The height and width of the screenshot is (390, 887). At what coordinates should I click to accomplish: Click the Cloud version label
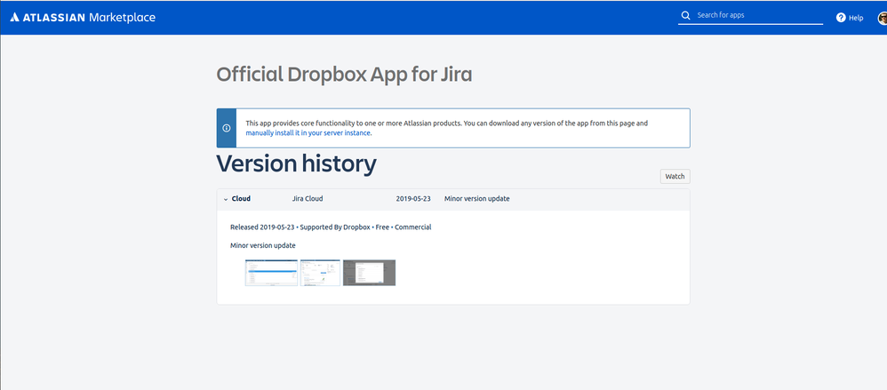(241, 199)
